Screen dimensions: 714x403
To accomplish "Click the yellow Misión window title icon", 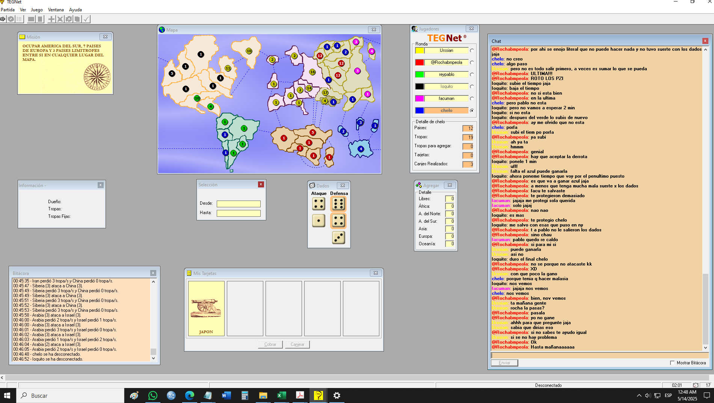I will click(22, 37).
